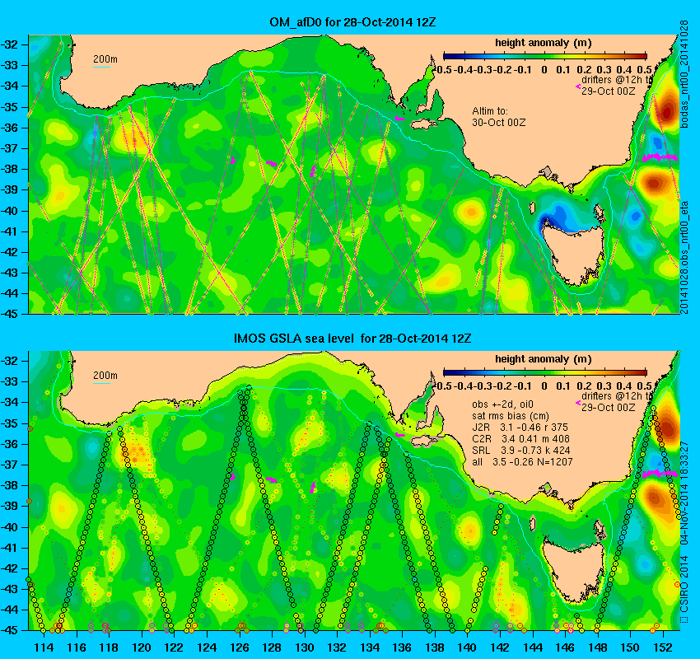
Task: Click '29-Oct 00Z' in the top panel legend
Action: (x=608, y=91)
